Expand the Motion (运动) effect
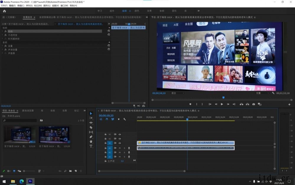The height and width of the screenshot is (185, 295). pyautogui.click(x=3, y=31)
